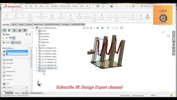Viewport: 177px width, 100px height.
Task: Collapse the Mate Selections section
Action: pos(28,48)
